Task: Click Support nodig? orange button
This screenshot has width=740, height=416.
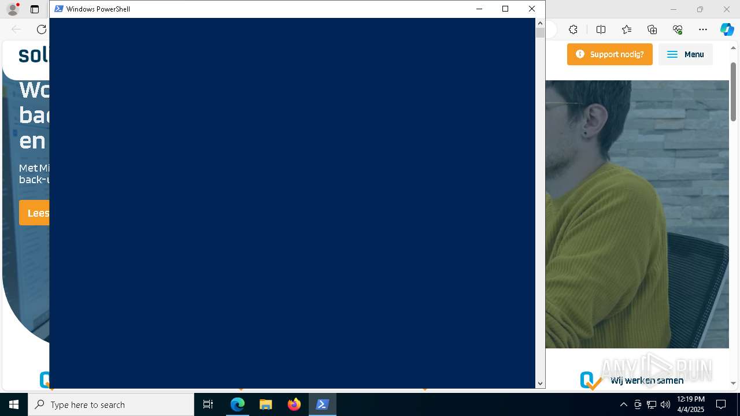Action: (610, 54)
